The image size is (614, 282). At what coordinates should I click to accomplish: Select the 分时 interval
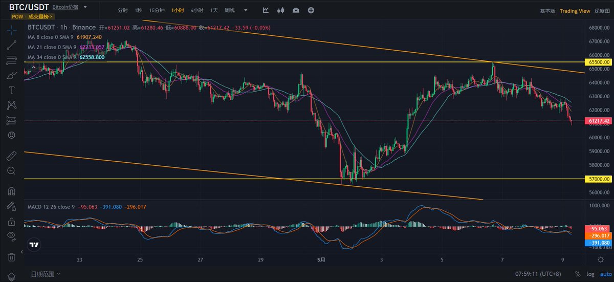pos(123,10)
